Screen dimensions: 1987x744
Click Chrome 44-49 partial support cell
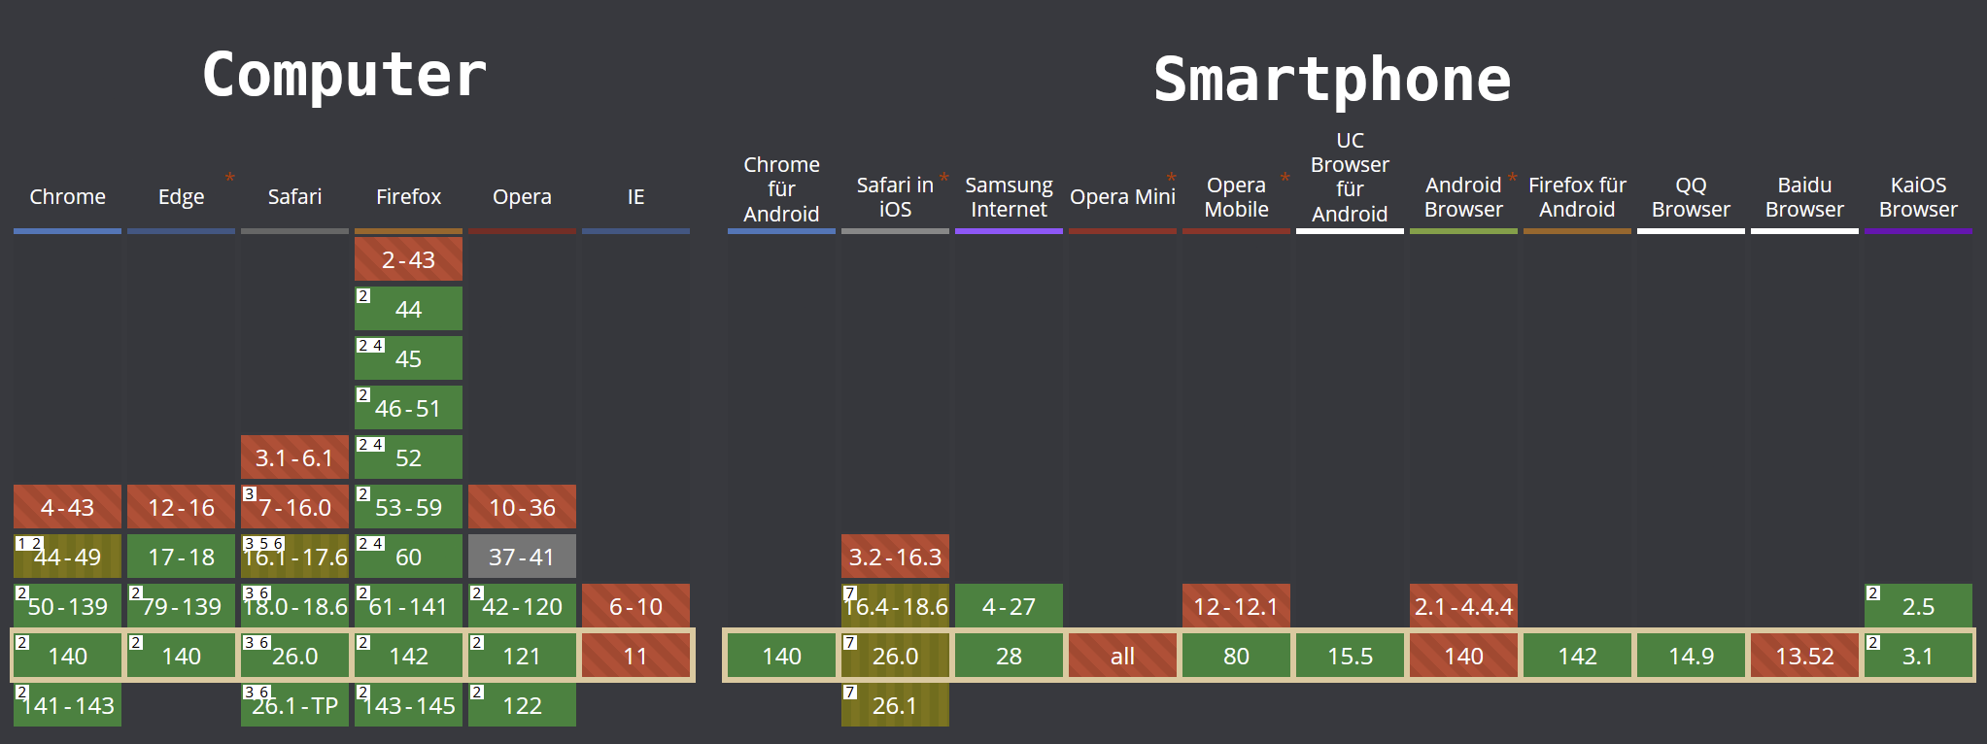click(67, 557)
